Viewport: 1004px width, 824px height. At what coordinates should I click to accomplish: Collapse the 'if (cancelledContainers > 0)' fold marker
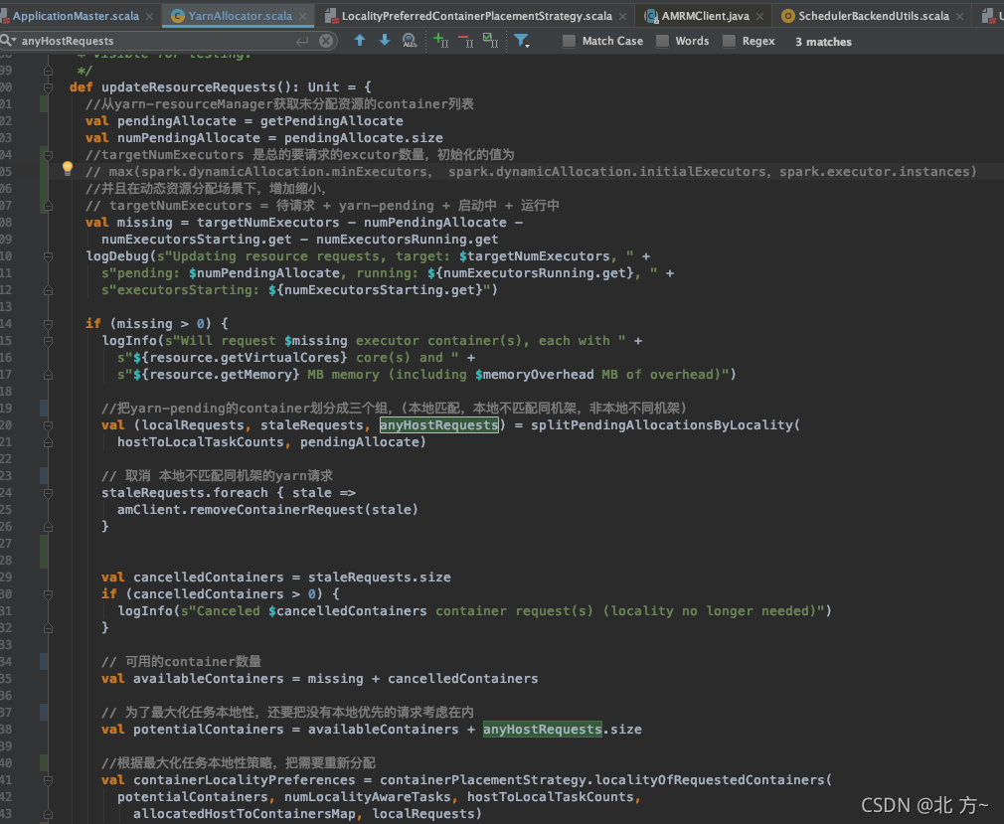click(x=48, y=594)
